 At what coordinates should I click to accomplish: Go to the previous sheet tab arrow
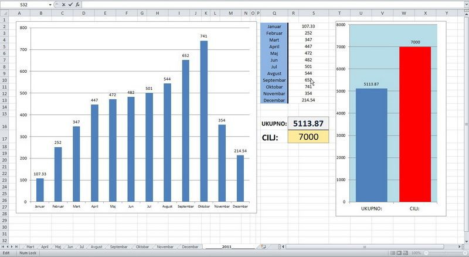click(x=8, y=246)
